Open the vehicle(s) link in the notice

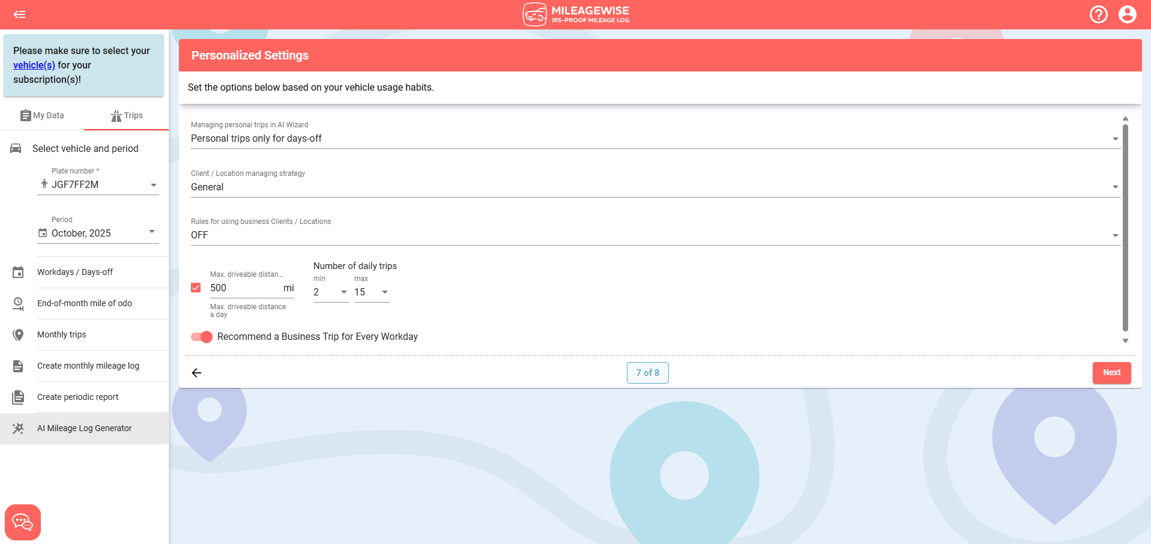34,65
